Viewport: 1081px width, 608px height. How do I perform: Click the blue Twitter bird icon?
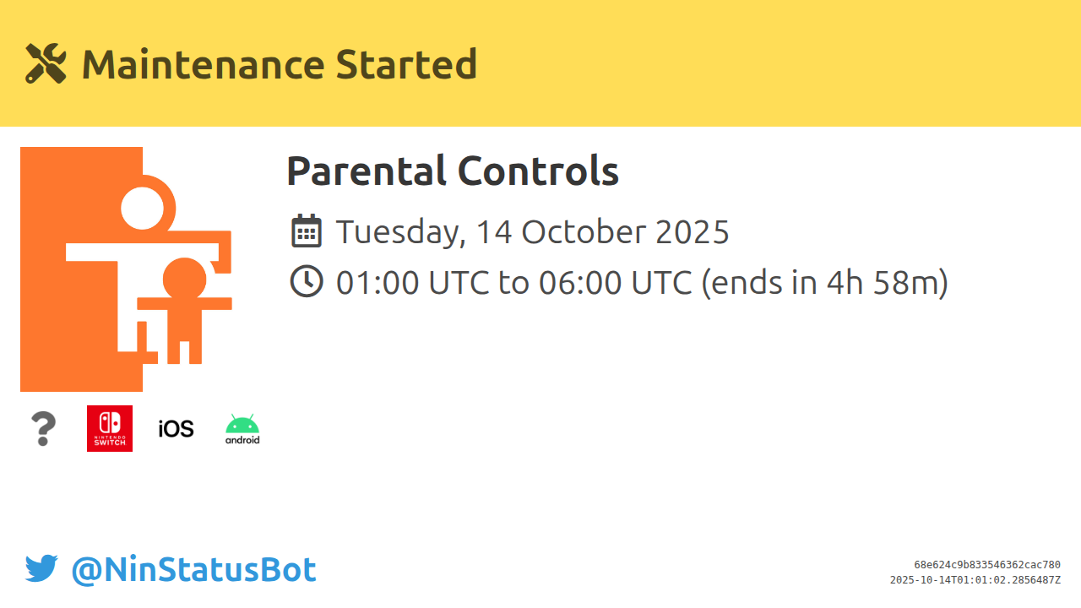pos(41,569)
